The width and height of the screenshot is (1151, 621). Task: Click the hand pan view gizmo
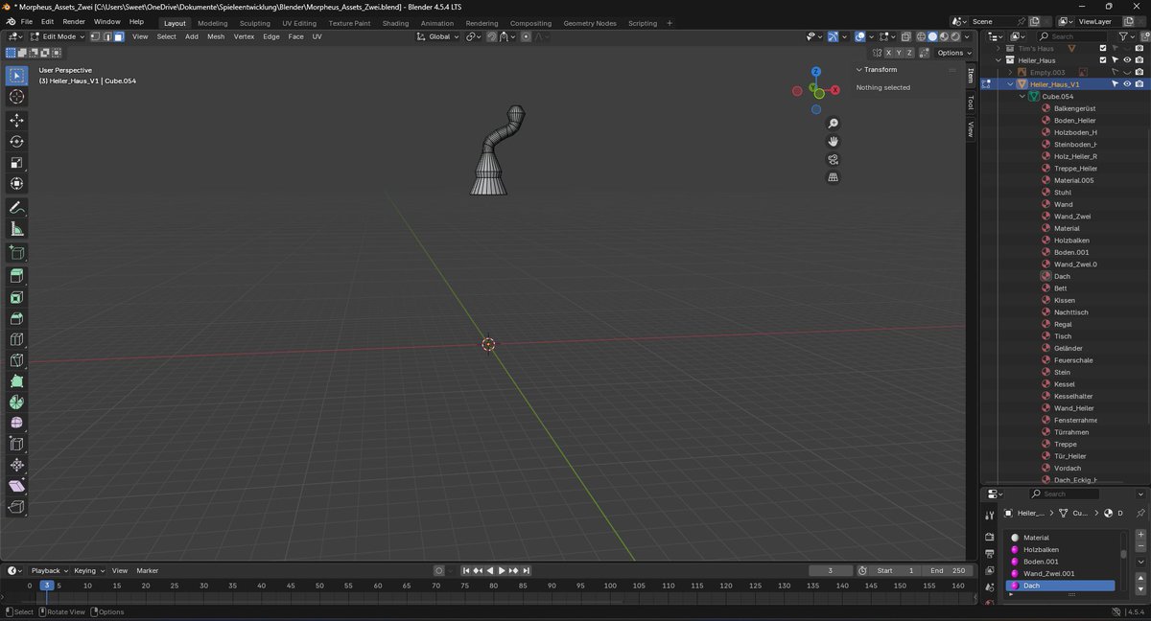pos(834,141)
